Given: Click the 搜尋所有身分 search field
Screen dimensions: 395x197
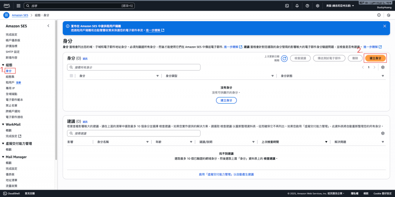Looking at the screenshot, I should (x=134, y=67).
